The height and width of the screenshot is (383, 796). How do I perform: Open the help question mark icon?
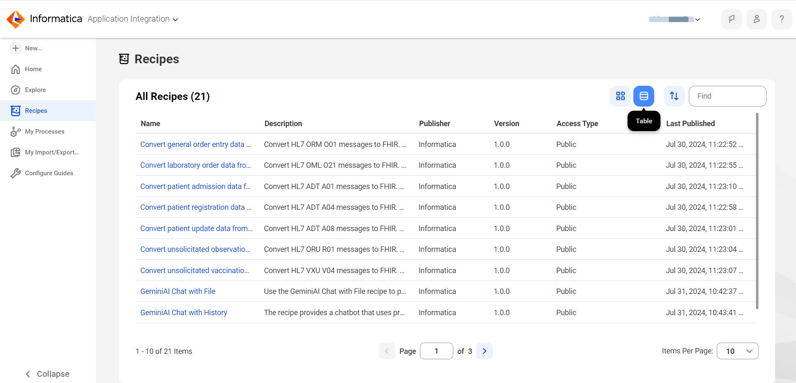click(781, 19)
